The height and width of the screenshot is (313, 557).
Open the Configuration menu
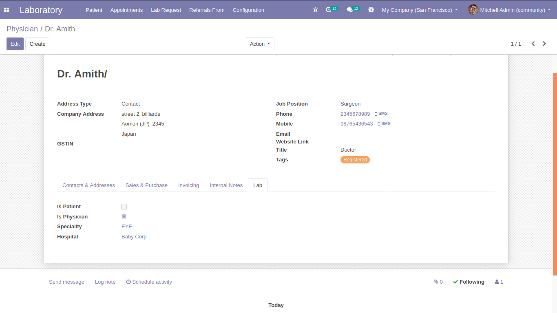pos(248,10)
